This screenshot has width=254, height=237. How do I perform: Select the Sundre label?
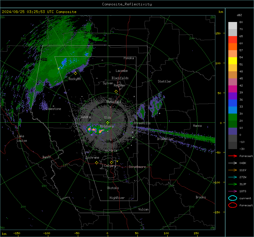pos(86,117)
